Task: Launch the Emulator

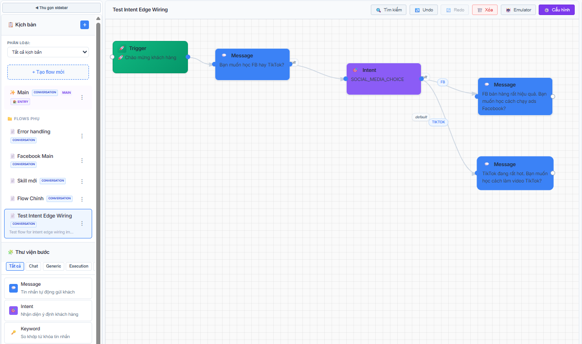Action: (x=518, y=10)
